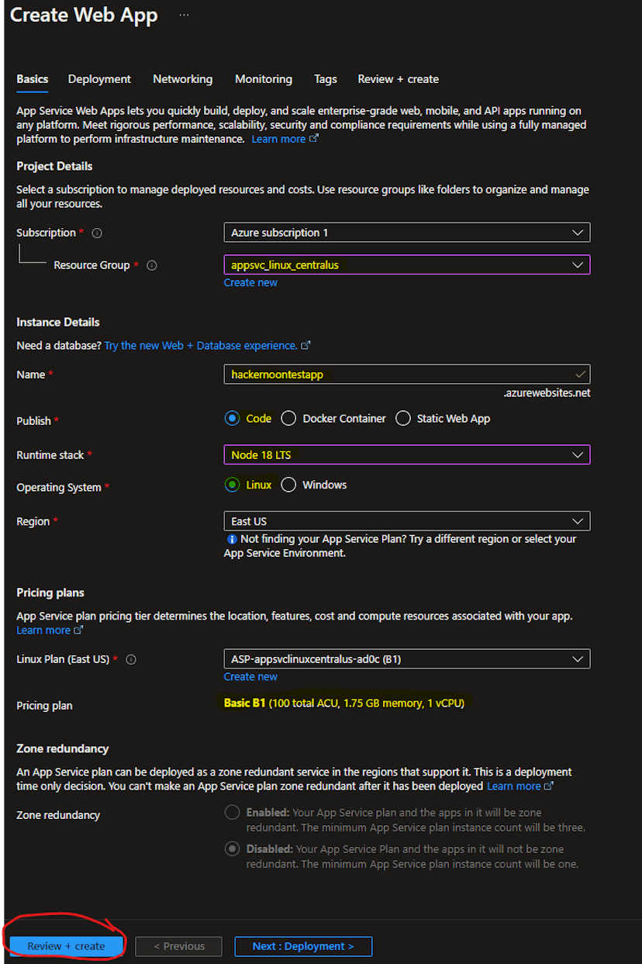
Task: Click the Review + create button
Action: click(64, 945)
